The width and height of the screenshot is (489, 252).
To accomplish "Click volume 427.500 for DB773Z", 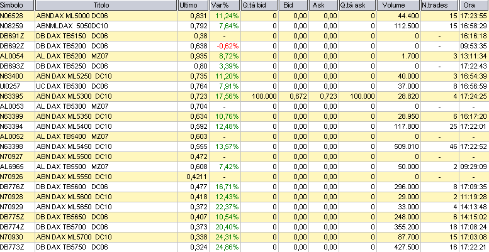I will tap(407, 248).
